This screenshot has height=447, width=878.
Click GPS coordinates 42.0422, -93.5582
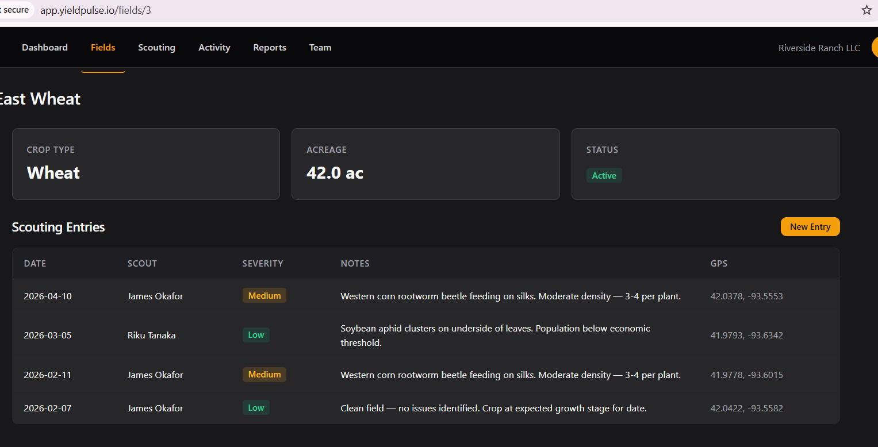pyautogui.click(x=746, y=409)
